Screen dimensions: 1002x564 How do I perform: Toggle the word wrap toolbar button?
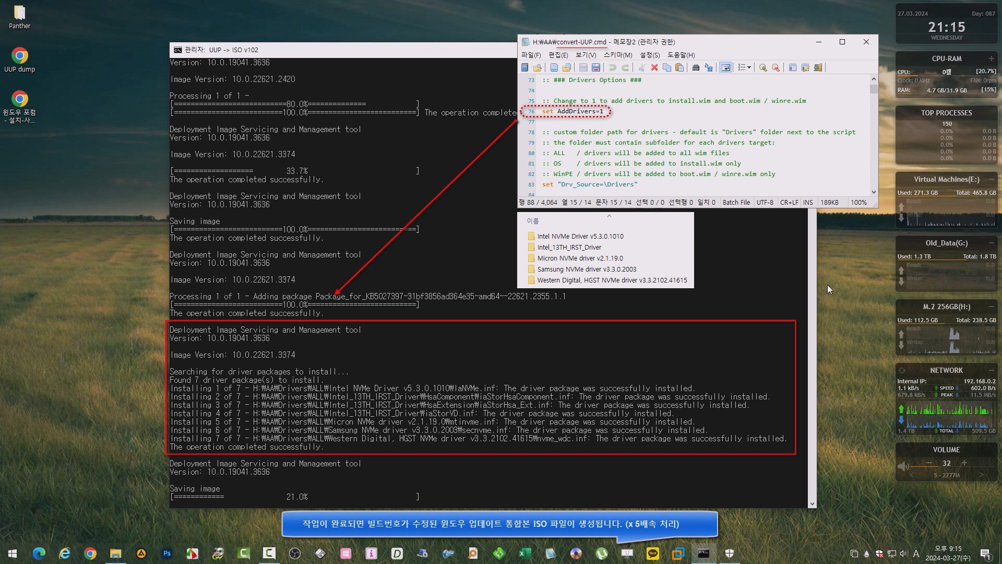pyautogui.click(x=725, y=67)
